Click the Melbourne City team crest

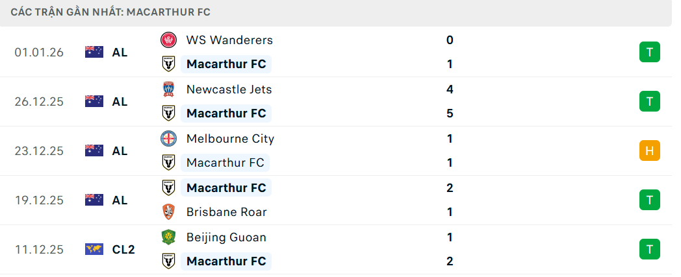pos(169,139)
